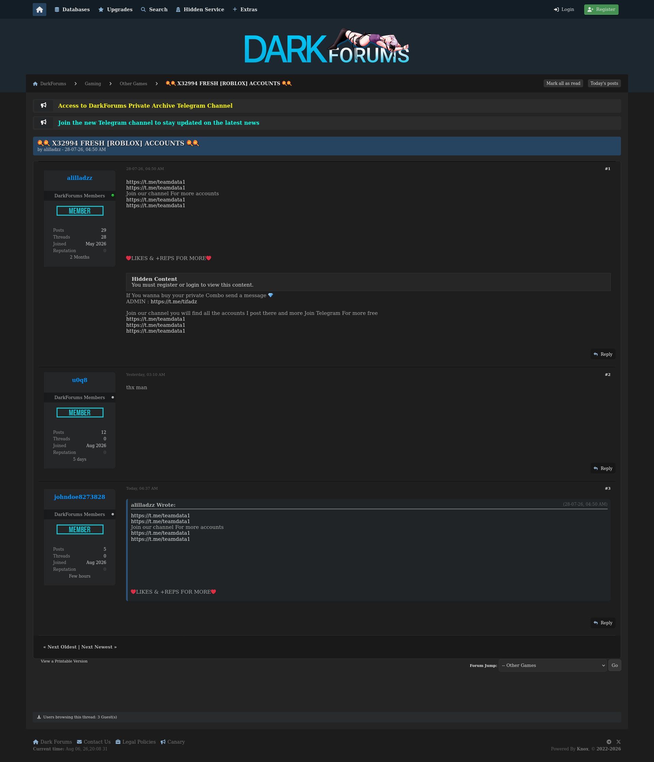Viewport: 654px width, 762px height.
Task: Click the megaphone icon beside the Private Archive announcement
Action: point(44,106)
